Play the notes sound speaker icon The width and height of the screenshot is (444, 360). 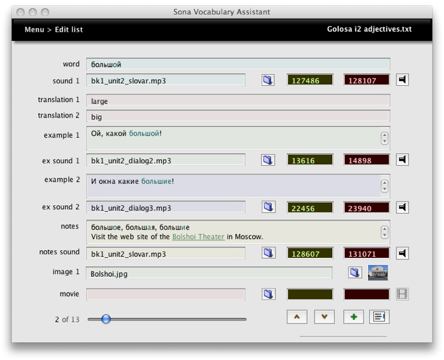point(402,253)
